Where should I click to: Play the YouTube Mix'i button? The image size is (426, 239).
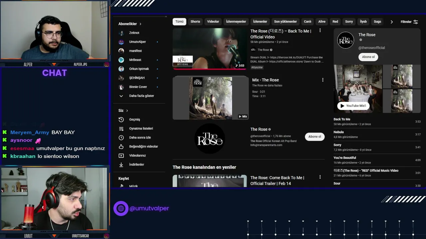[x=353, y=106]
